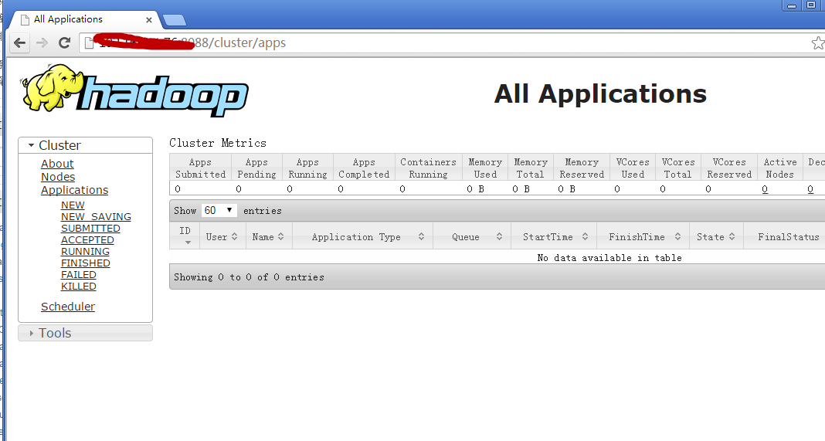Open the Nodes link

click(x=58, y=177)
